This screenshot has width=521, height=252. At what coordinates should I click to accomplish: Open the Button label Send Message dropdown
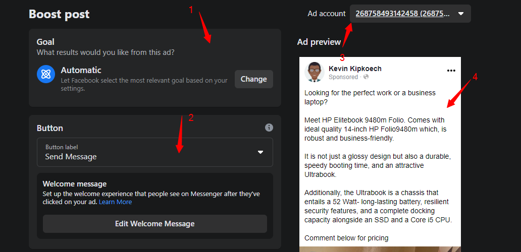pos(155,152)
